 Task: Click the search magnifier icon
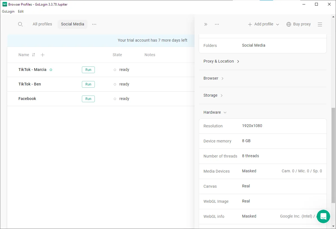point(20,24)
